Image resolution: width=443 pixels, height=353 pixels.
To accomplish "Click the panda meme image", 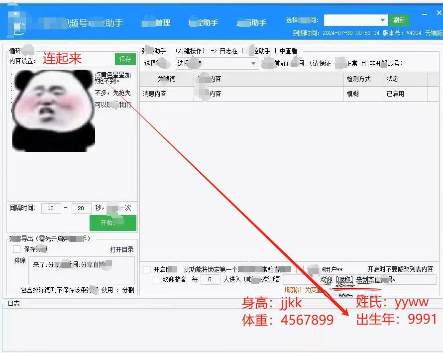I will click(53, 111).
